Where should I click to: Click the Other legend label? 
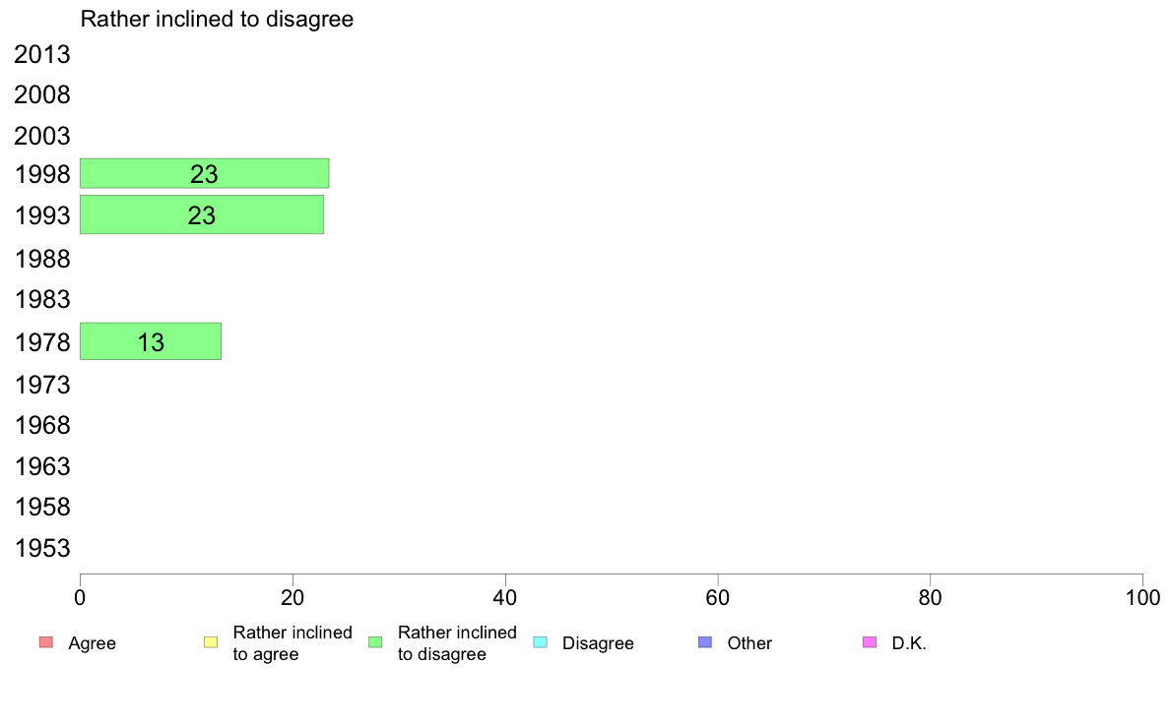[749, 643]
